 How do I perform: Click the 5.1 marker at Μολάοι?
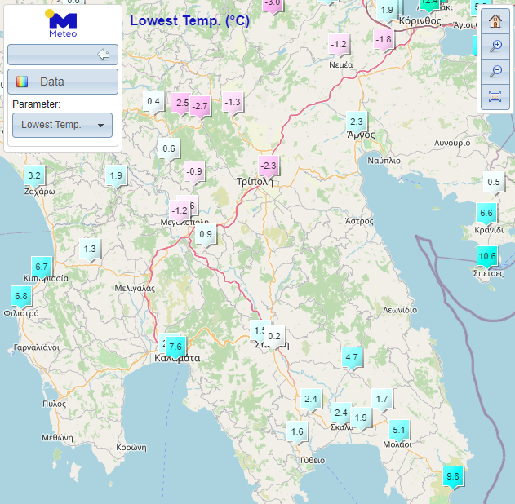399,431
